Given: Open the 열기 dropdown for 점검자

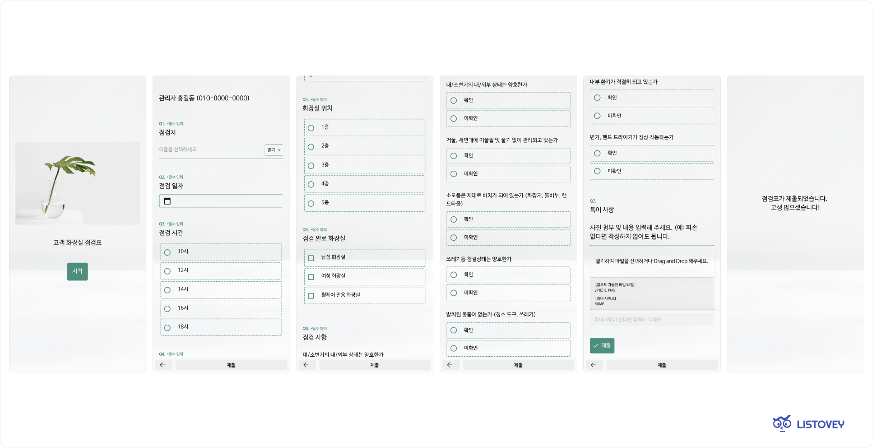Looking at the screenshot, I should pos(274,150).
